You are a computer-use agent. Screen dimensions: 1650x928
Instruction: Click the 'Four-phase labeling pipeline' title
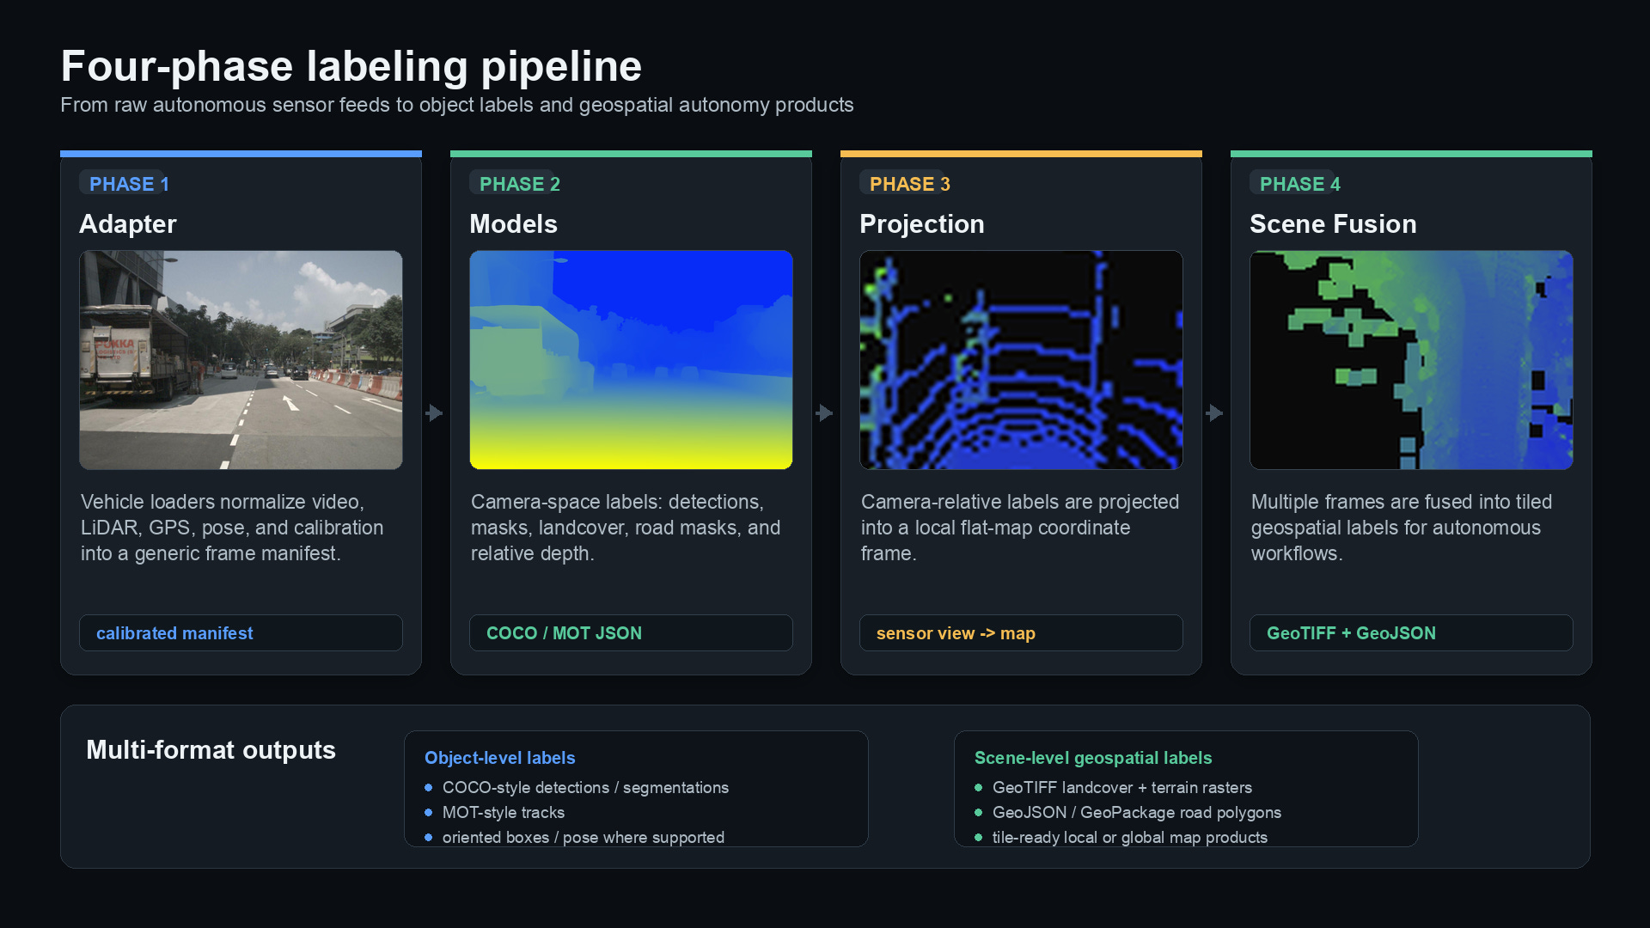pos(351,66)
